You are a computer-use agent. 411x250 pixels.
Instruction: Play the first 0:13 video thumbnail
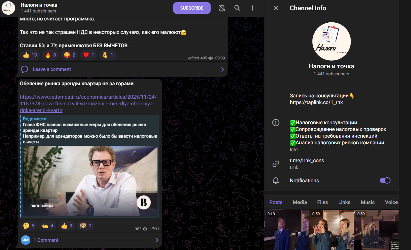pos(286,230)
